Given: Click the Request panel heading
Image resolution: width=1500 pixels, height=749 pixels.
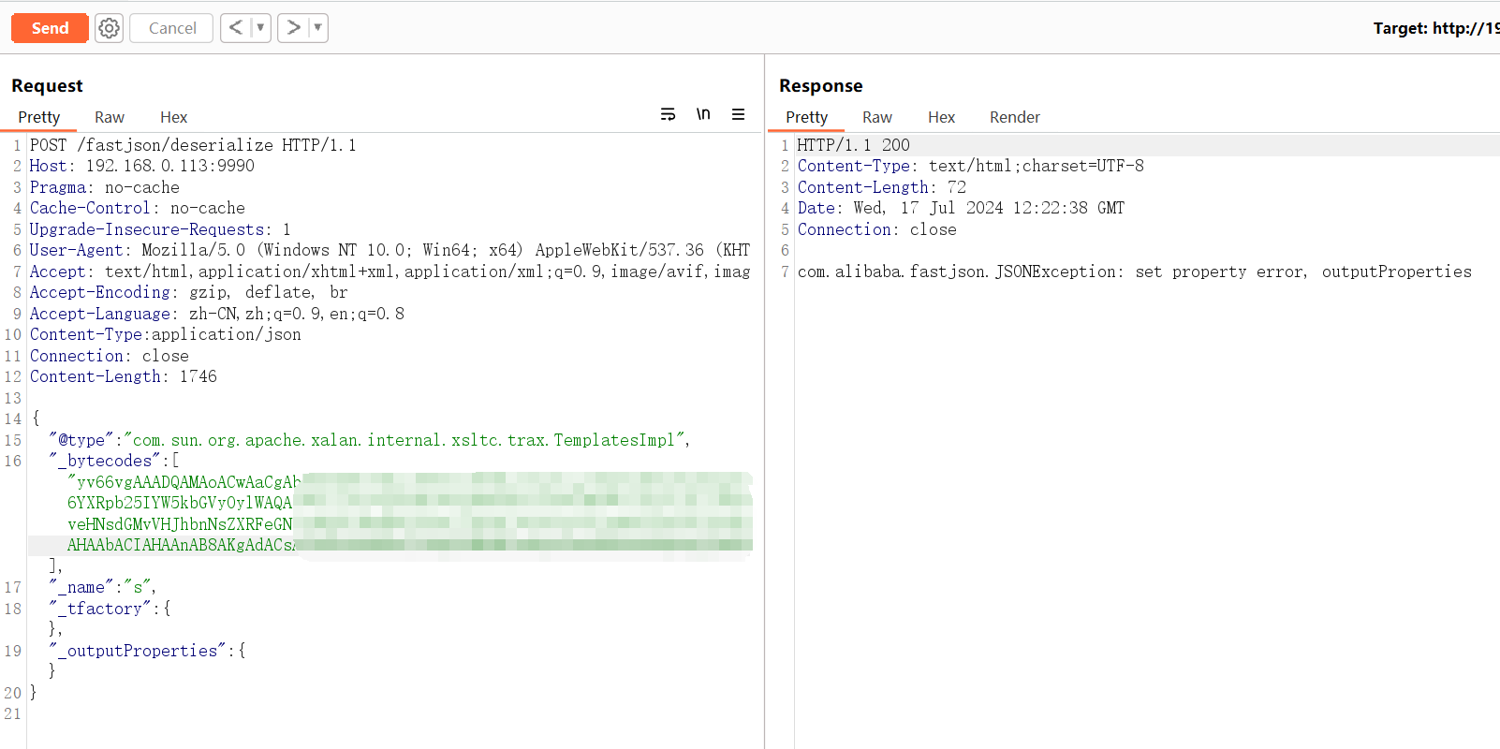Looking at the screenshot, I should 47,85.
